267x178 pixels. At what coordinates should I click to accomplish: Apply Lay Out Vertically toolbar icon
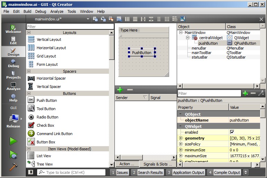click(135, 19)
